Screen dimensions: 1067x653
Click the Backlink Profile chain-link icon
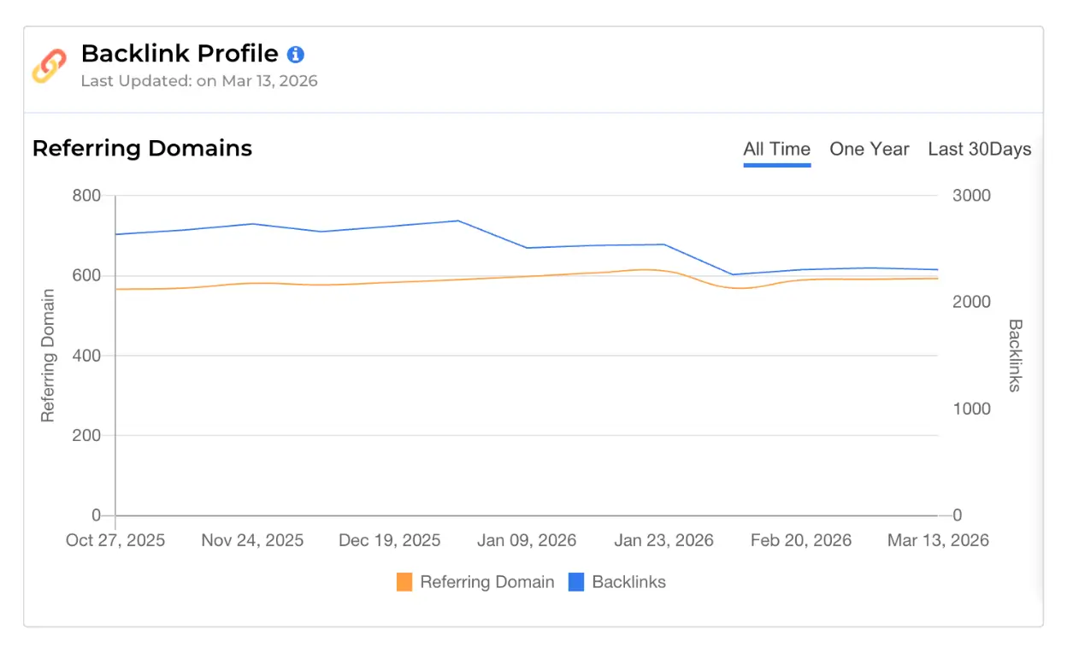click(x=50, y=64)
